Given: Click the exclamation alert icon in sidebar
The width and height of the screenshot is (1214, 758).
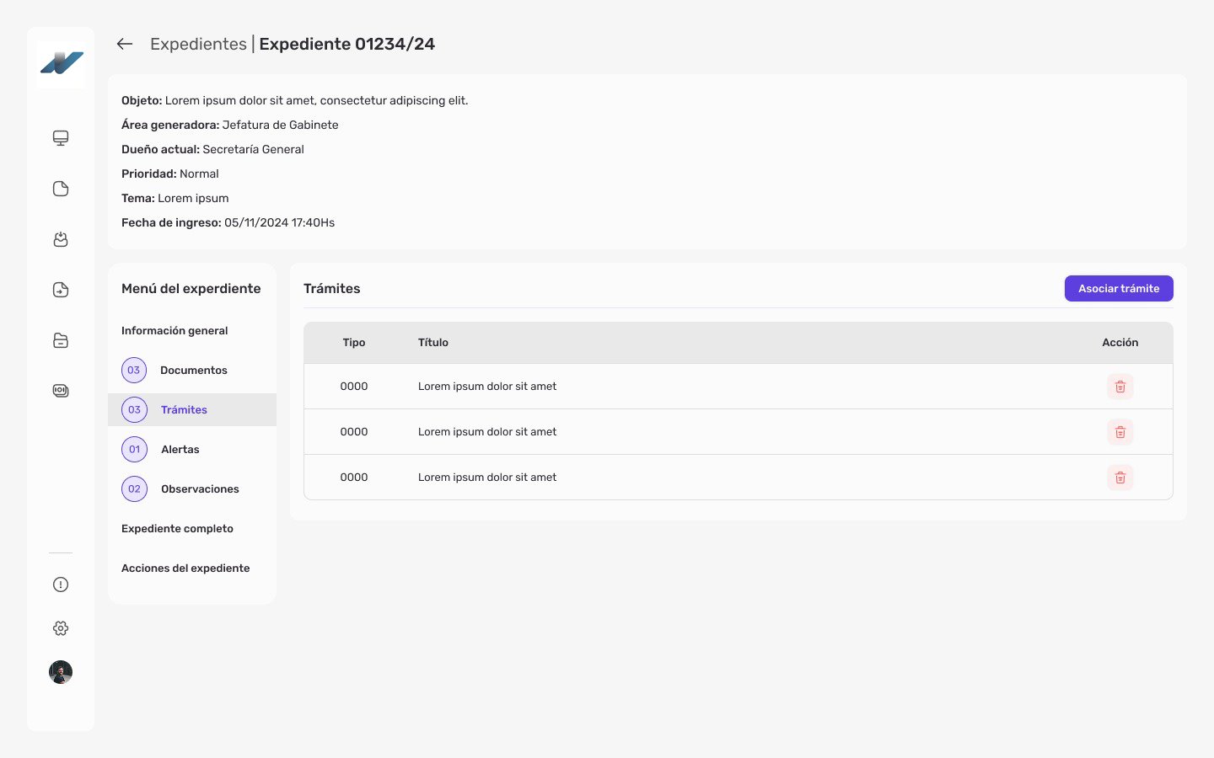Looking at the screenshot, I should [61, 585].
